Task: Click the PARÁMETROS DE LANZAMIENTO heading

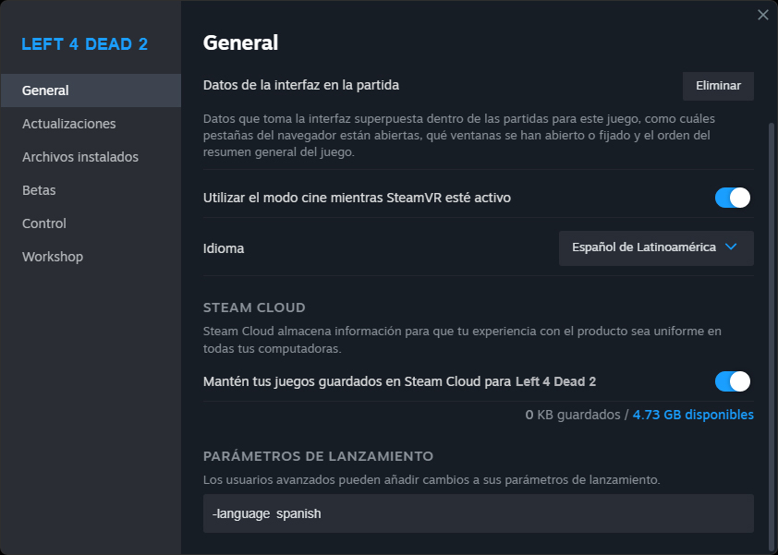Action: pyautogui.click(x=318, y=456)
